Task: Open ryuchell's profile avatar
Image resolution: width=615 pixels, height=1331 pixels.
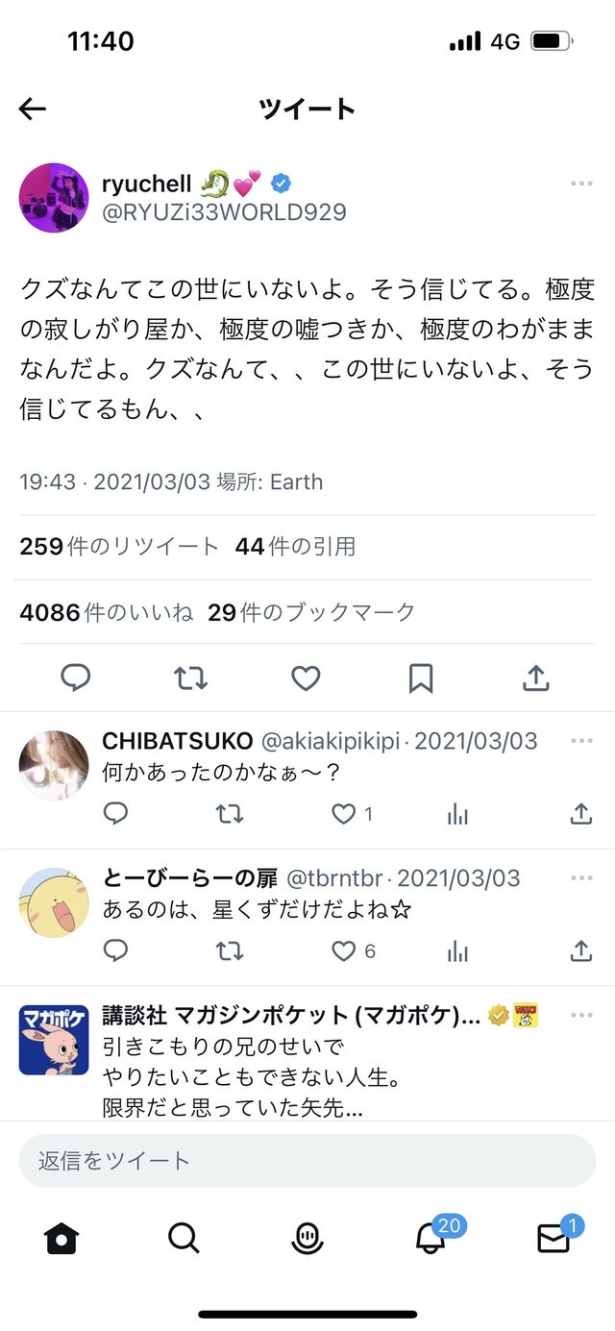Action: click(x=54, y=197)
